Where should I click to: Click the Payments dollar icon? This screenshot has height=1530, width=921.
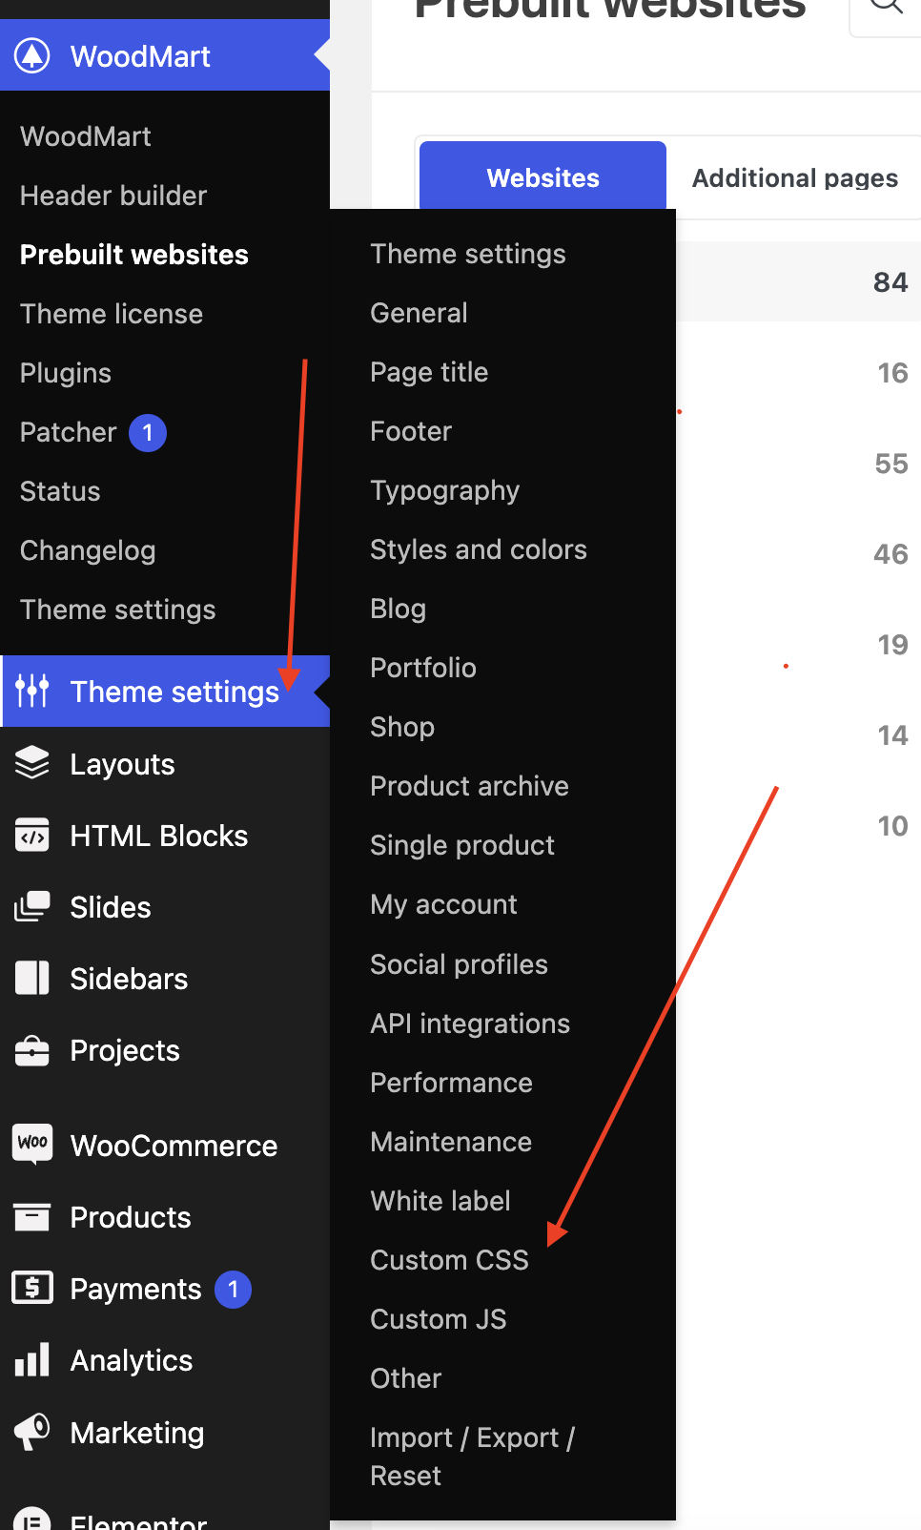click(x=32, y=1288)
